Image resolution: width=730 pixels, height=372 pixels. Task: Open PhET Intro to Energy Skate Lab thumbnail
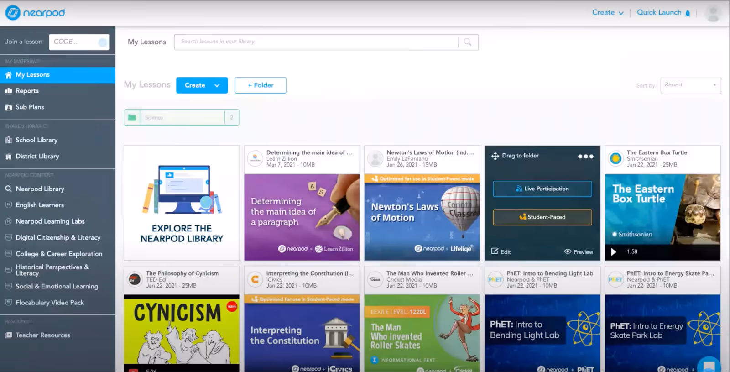point(662,333)
